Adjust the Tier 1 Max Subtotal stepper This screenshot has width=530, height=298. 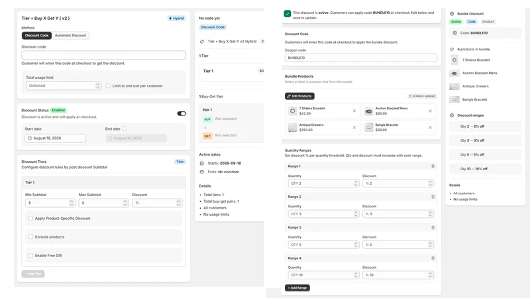(125, 203)
